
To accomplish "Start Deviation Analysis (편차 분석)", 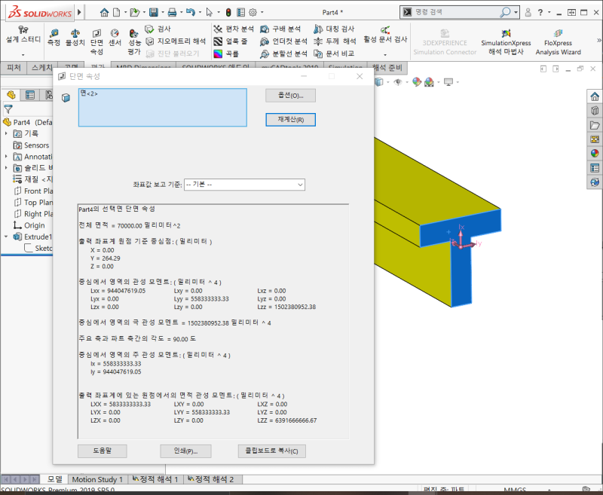I will 234,29.
